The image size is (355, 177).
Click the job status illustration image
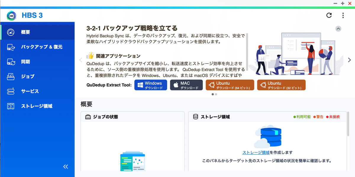[133, 161]
